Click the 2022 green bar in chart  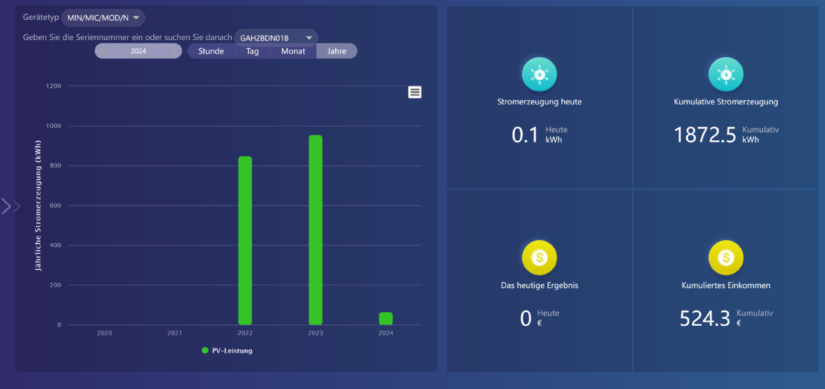tap(245, 241)
